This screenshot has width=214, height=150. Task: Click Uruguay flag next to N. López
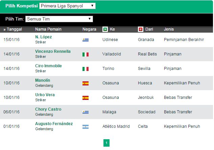click(x=86, y=40)
